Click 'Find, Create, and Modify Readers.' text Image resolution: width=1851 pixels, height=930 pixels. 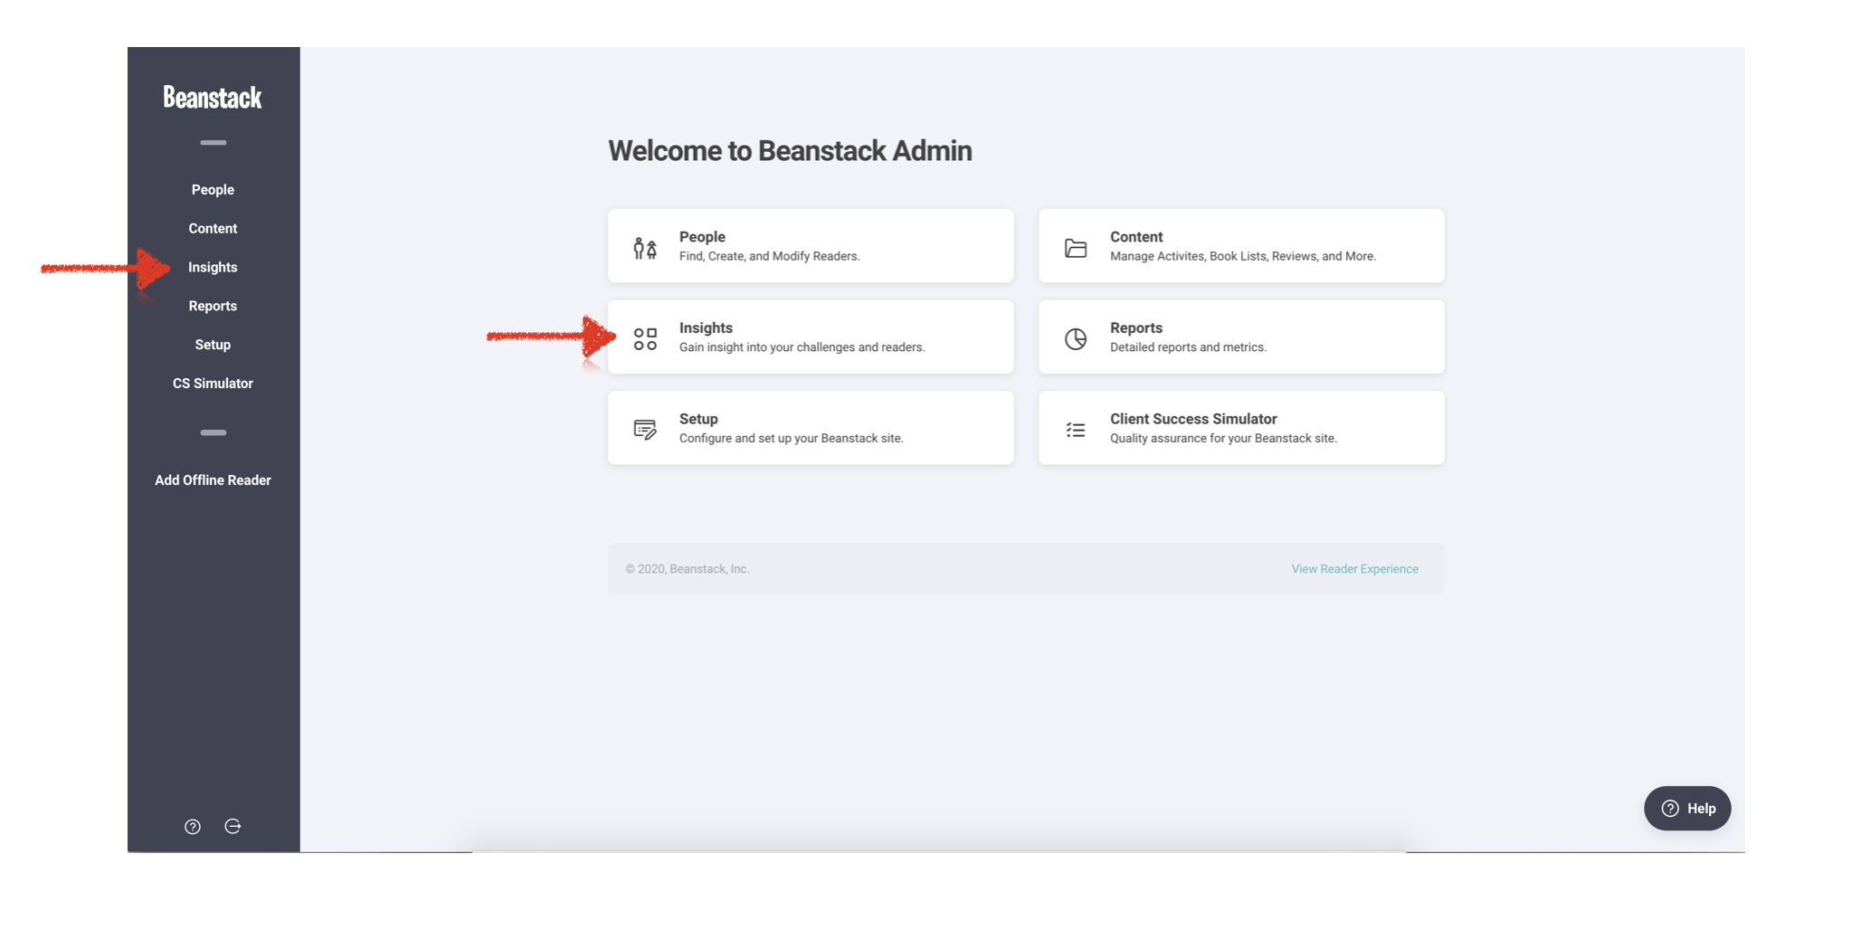(769, 257)
